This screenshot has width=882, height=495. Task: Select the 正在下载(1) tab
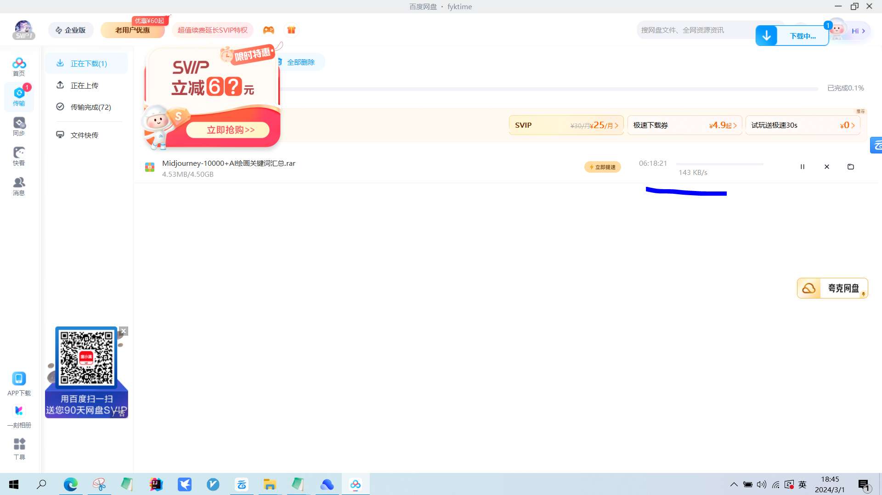tap(86, 63)
